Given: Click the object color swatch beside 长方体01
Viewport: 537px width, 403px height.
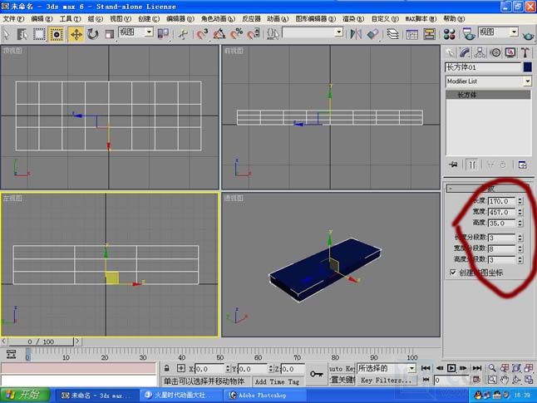Looking at the screenshot, I should pos(527,67).
